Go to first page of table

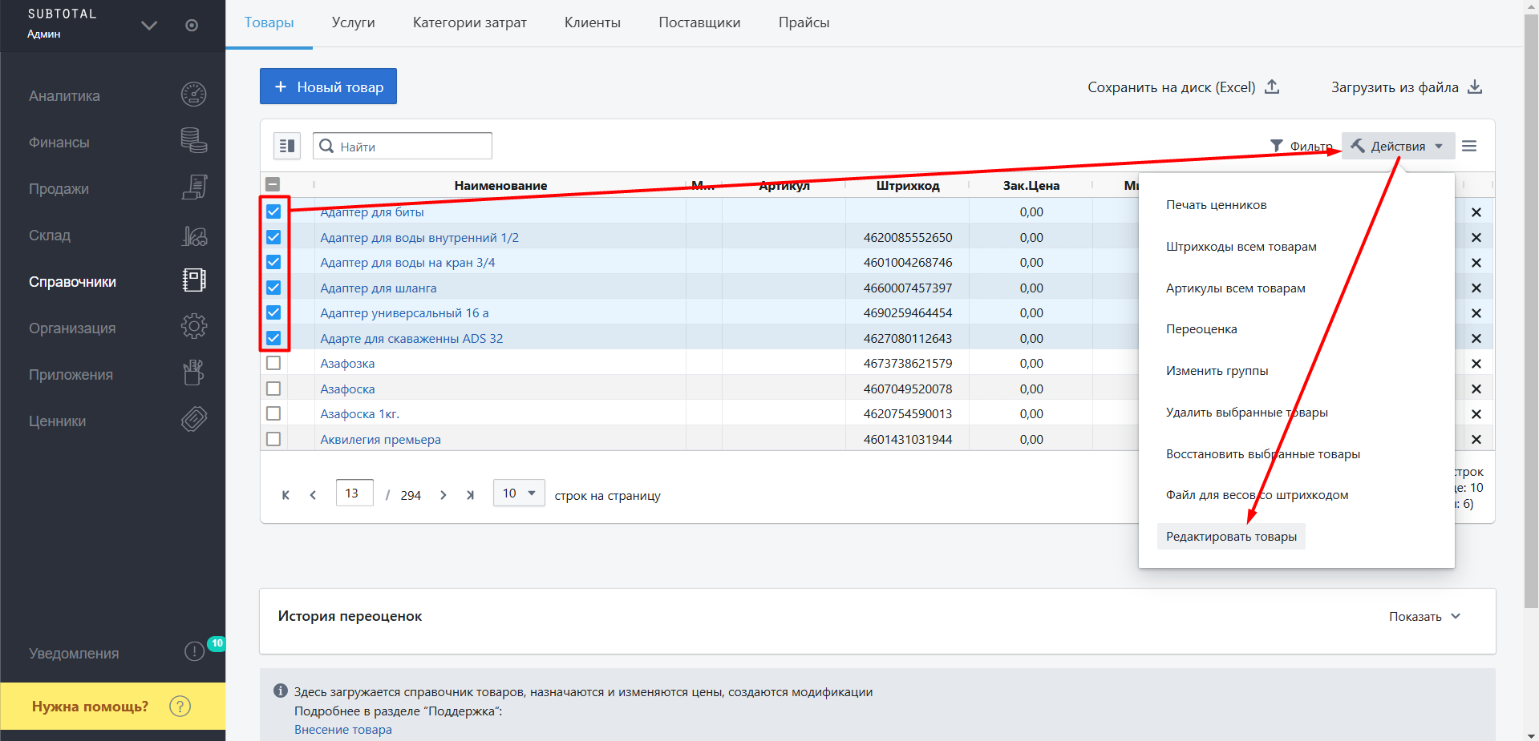(286, 495)
